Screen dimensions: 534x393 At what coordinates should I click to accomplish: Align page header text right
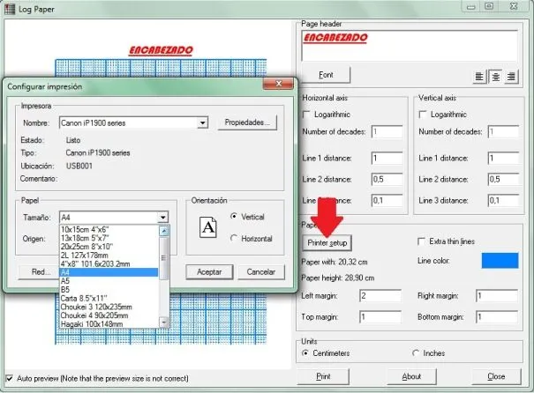511,77
